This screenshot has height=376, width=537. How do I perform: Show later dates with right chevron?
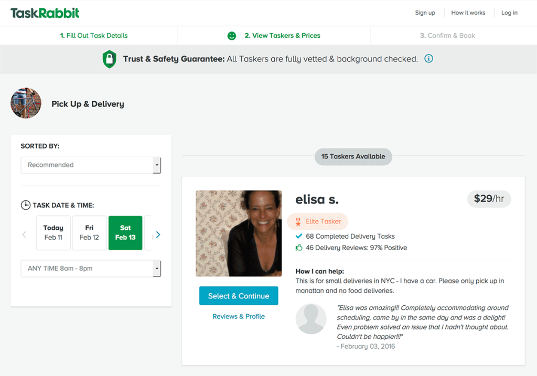coord(158,234)
